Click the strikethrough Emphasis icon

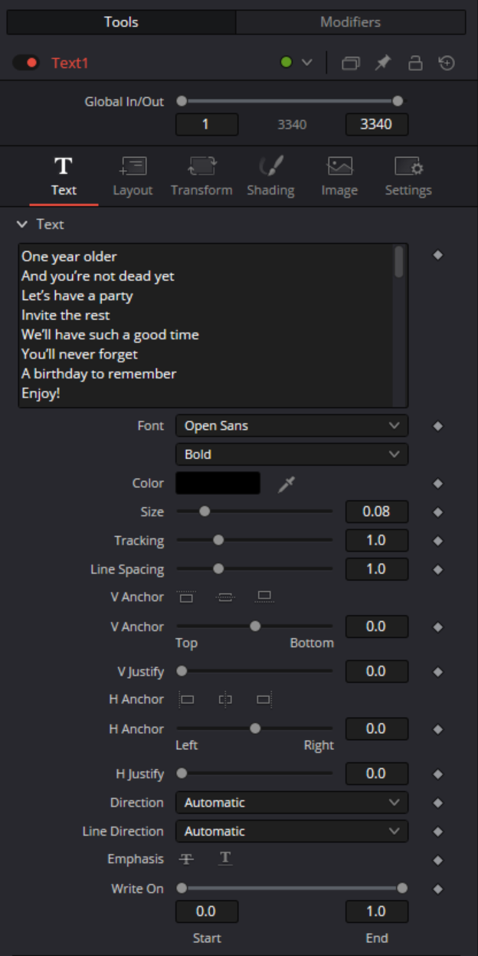tap(186, 859)
